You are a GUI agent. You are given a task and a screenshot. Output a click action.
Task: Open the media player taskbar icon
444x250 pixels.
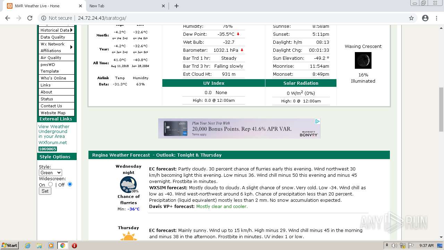(51, 245)
